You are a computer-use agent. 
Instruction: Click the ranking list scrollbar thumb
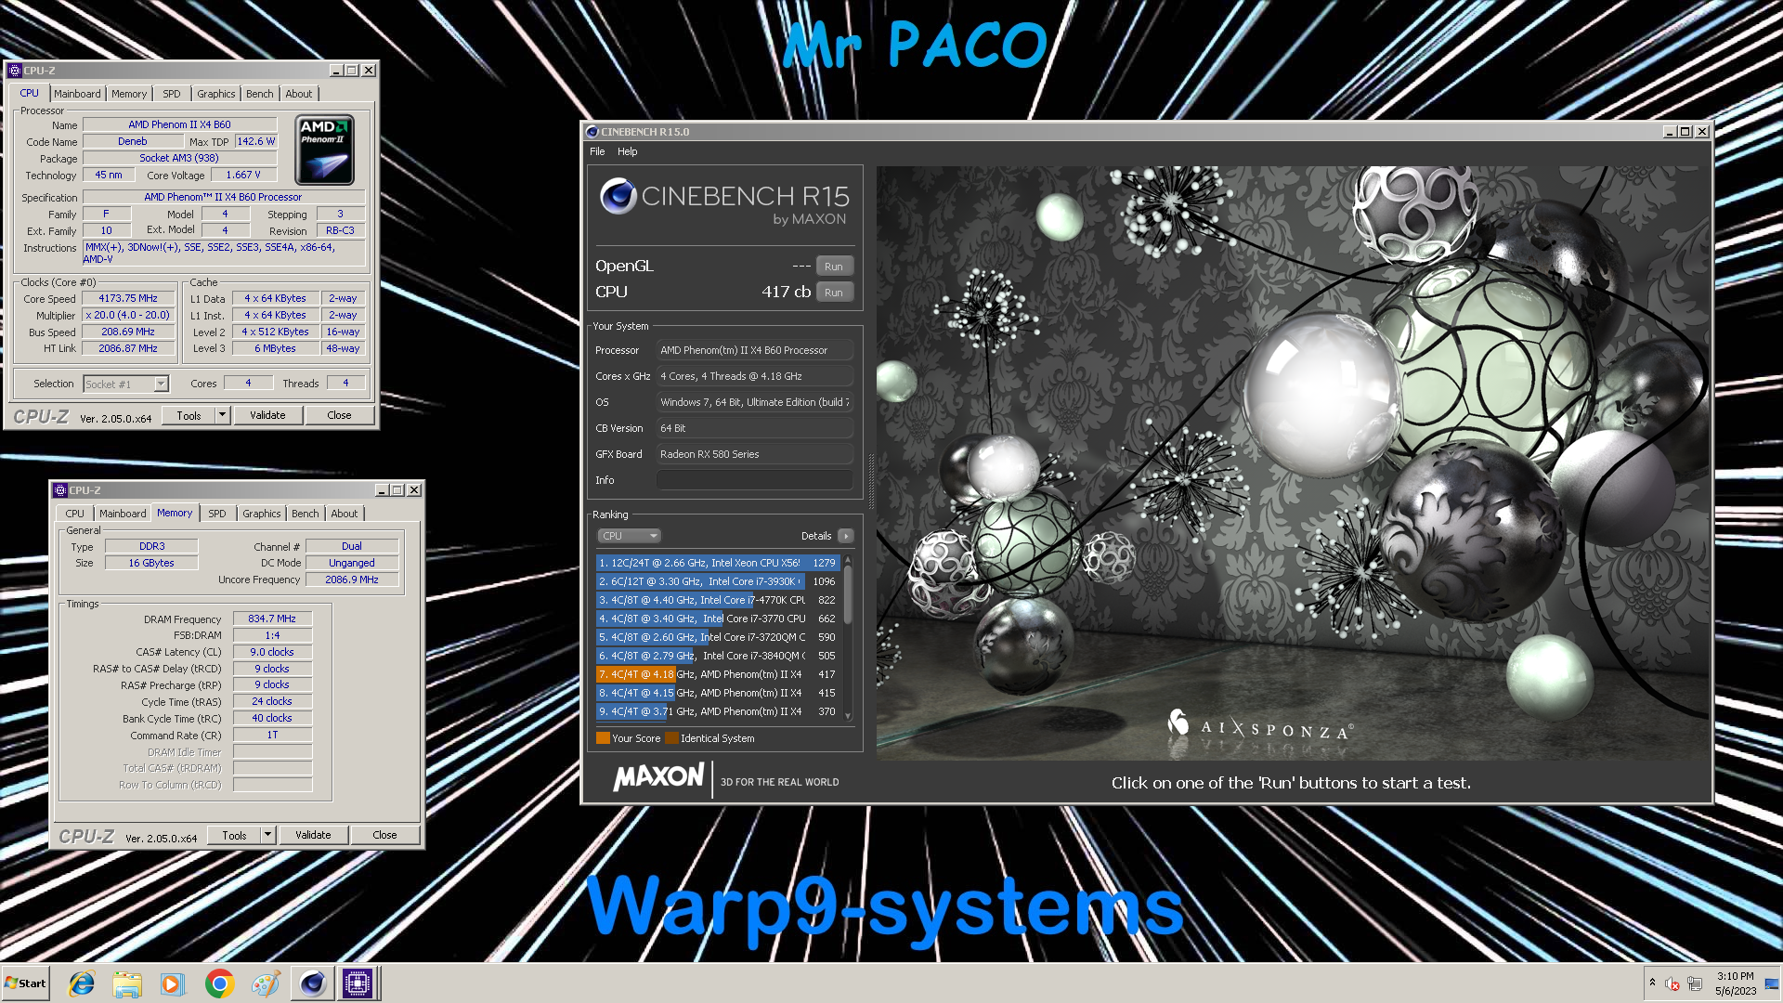[848, 594]
